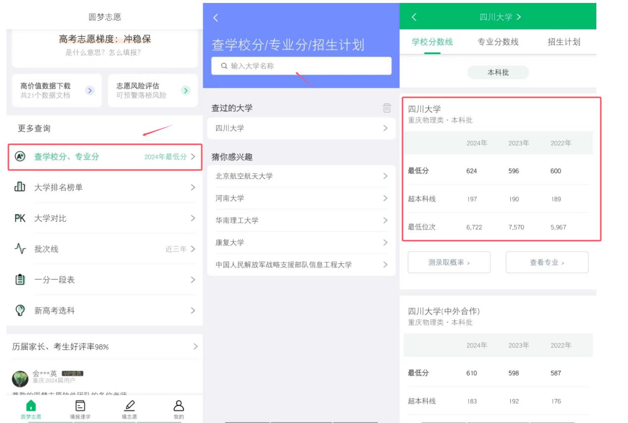Open the 填报速学 bottom navigation icon

point(80,406)
